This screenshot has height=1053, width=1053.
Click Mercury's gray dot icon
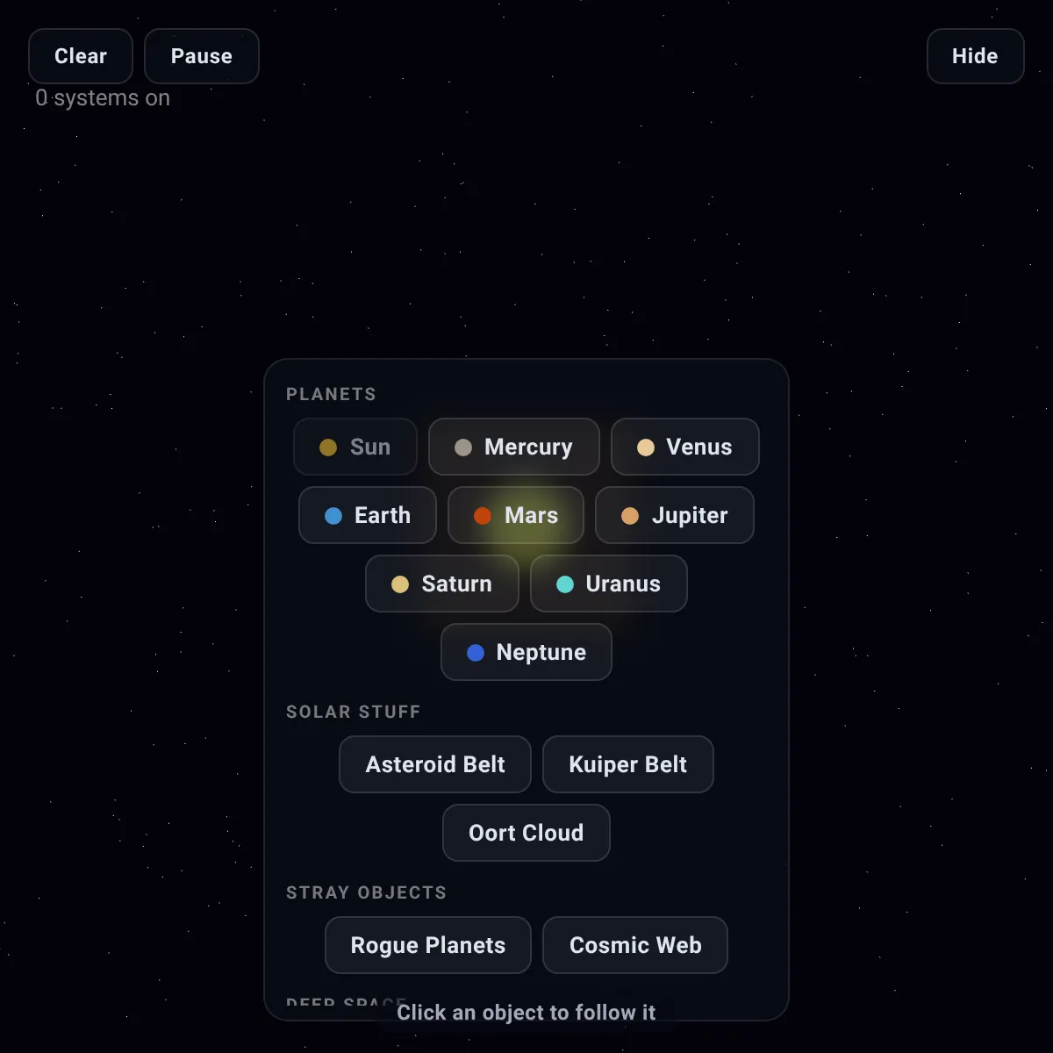(x=463, y=448)
